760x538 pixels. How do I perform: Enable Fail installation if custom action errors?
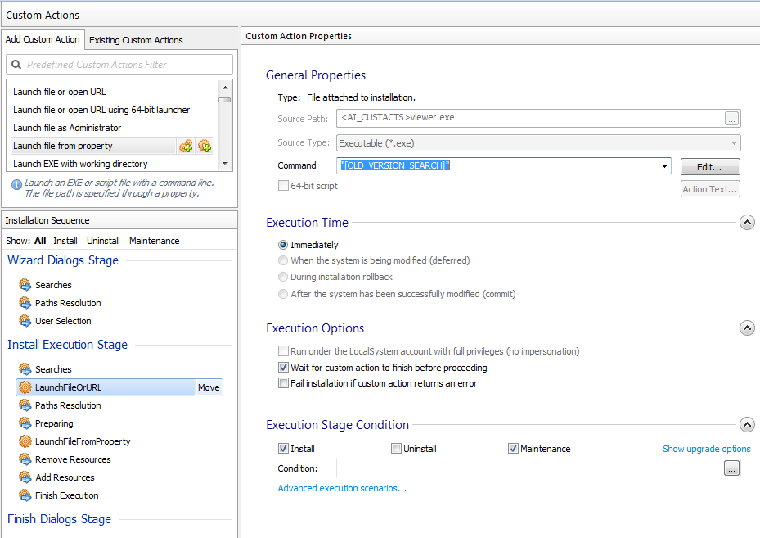point(284,383)
